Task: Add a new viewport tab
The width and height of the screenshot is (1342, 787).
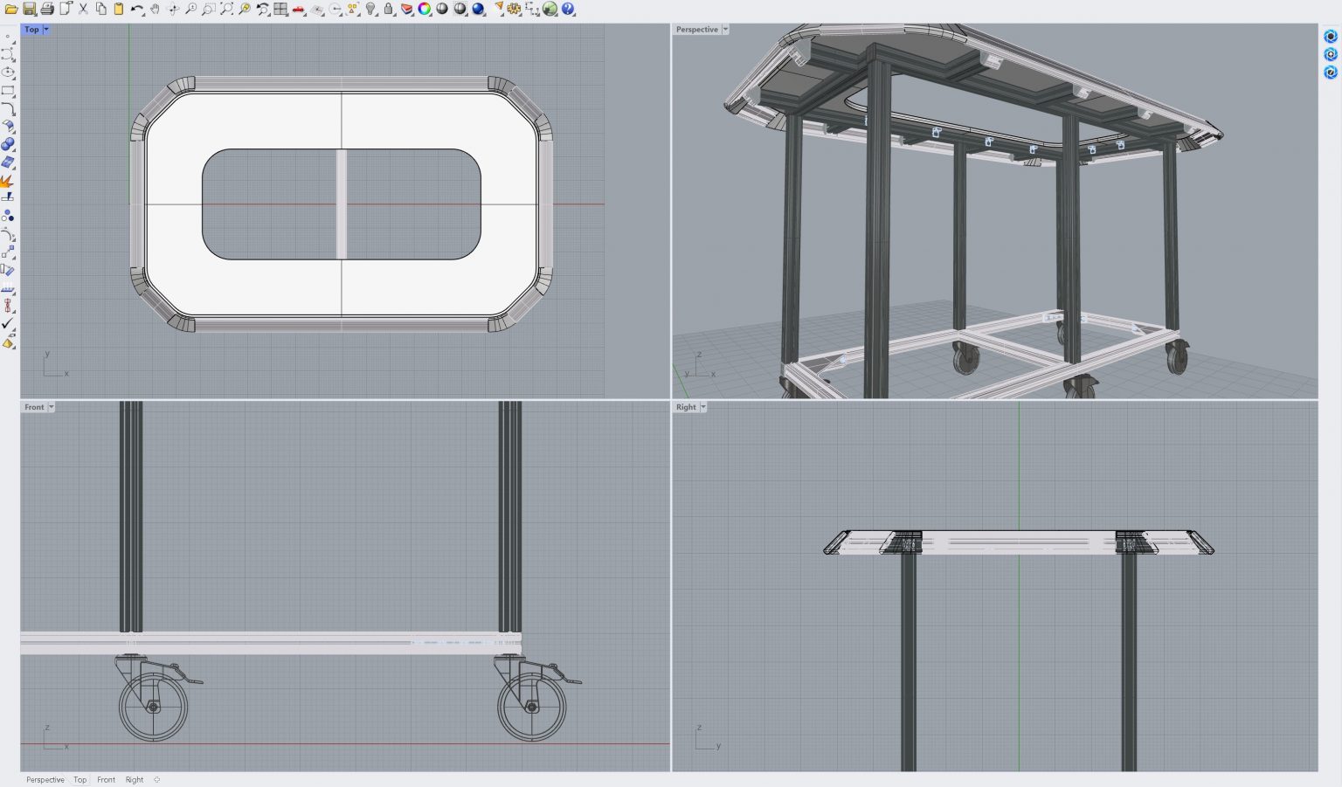Action: tap(157, 780)
